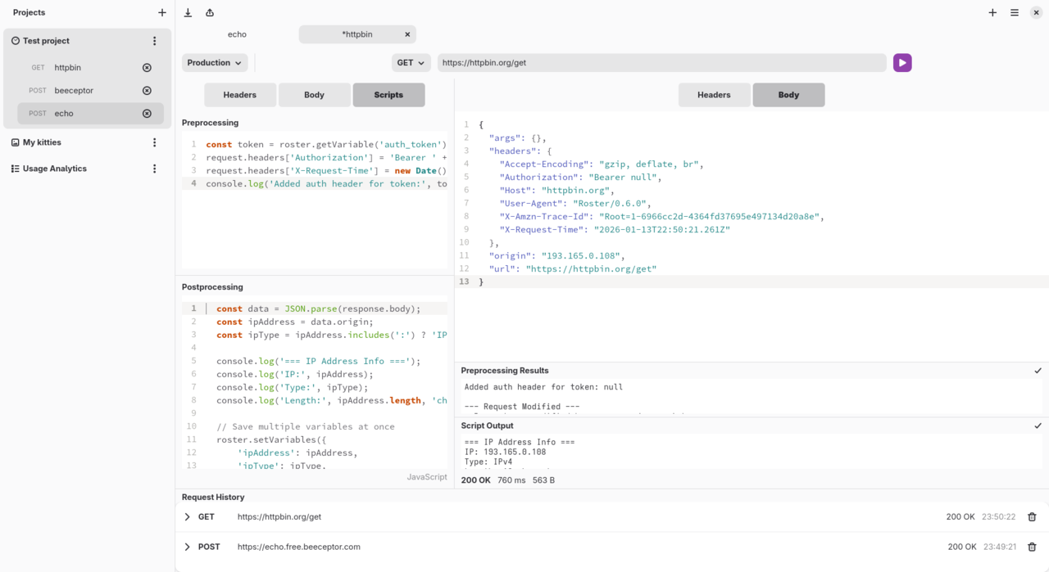Switch to the request Body tab

tap(314, 95)
